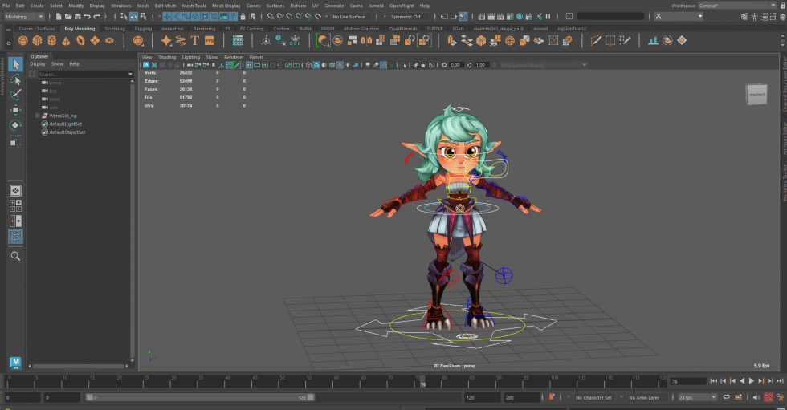The width and height of the screenshot is (787, 410).
Task: Create a polygon cube from the shelf
Action: tap(38, 40)
